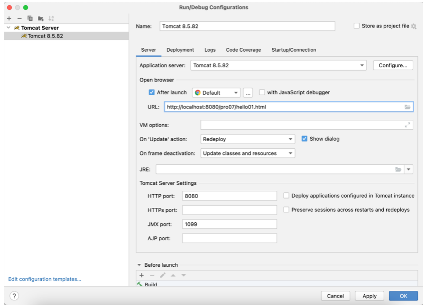The width and height of the screenshot is (426, 307).
Task: Sort configurations alphabetically icon
Action: coord(51,18)
